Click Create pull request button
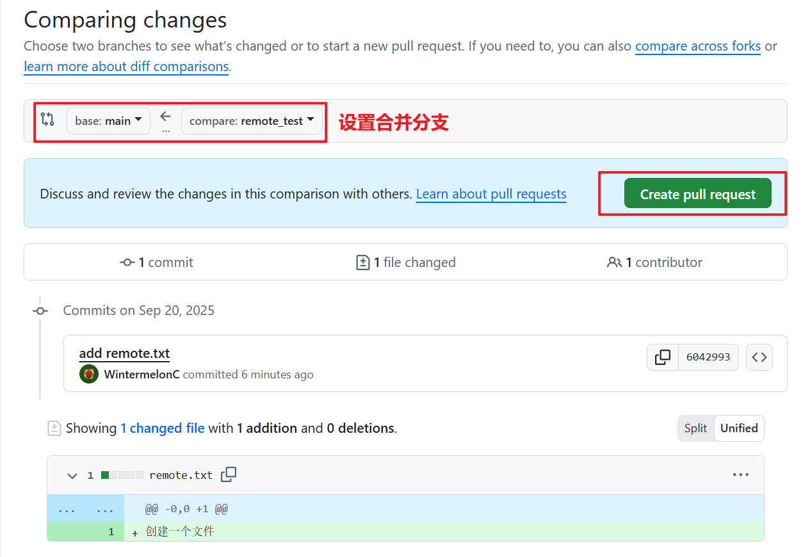The image size is (810, 557). (697, 195)
